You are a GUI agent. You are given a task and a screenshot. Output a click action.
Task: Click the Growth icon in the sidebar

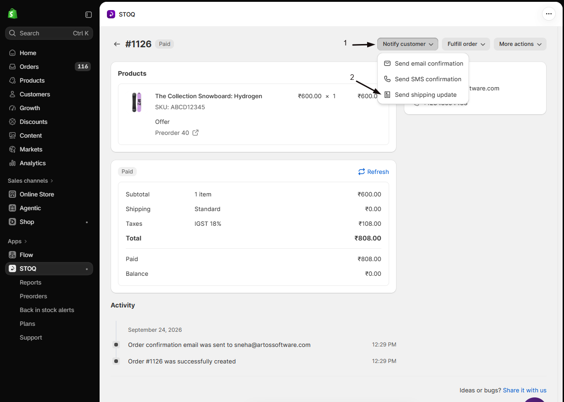tap(12, 108)
